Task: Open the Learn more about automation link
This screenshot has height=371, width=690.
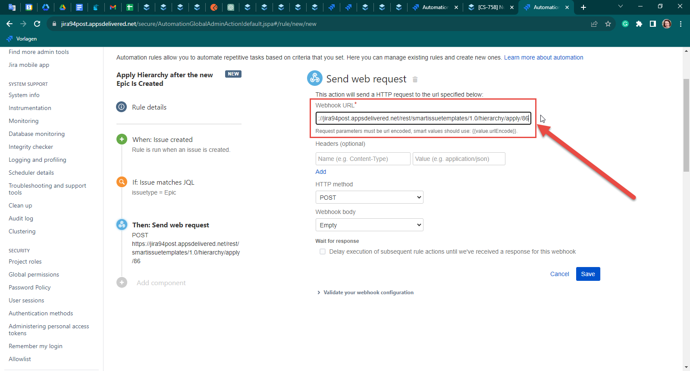Action: tap(543, 57)
